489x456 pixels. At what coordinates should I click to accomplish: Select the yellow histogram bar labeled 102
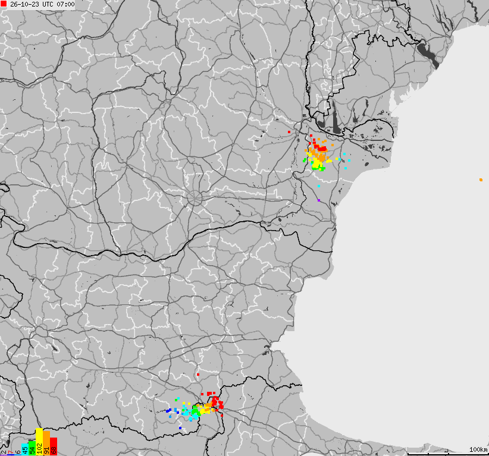tap(39, 442)
